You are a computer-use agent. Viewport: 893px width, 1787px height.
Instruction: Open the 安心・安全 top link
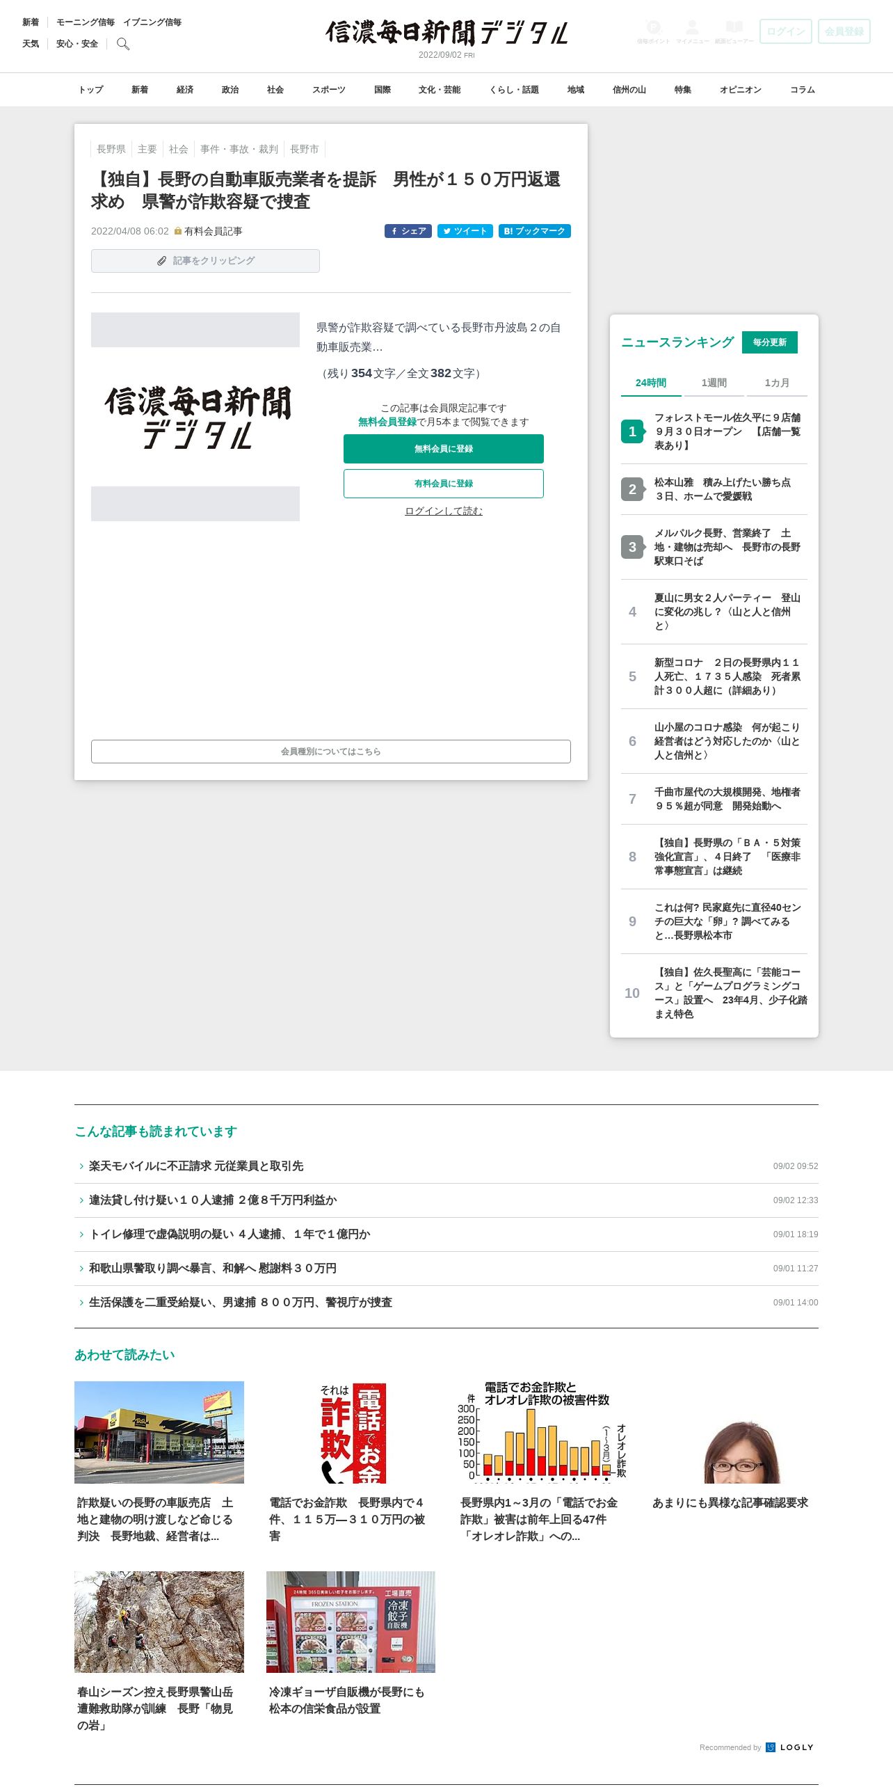[x=77, y=44]
